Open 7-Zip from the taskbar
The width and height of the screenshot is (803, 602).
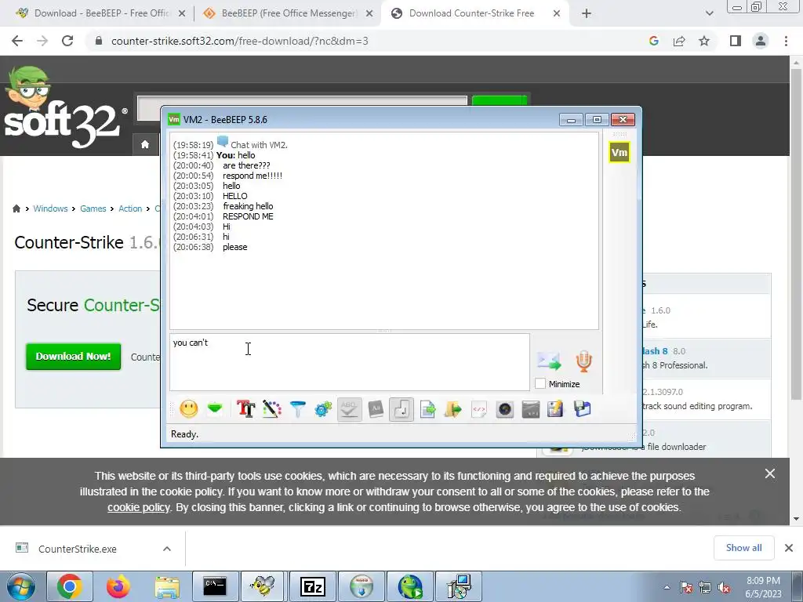point(312,586)
